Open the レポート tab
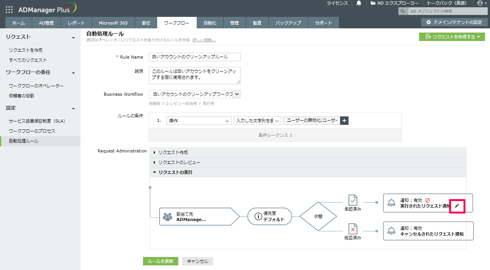Image resolution: width=490 pixels, height=270 pixels. point(76,23)
